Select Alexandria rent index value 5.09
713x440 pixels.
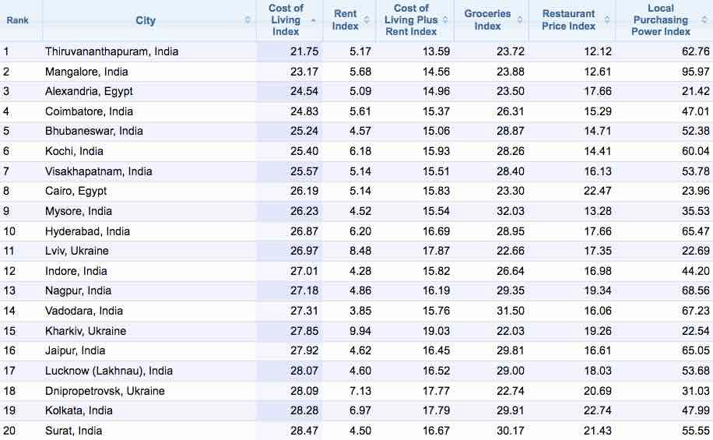360,91
